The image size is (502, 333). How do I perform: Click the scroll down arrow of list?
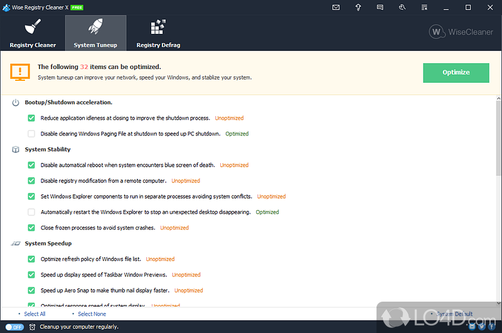point(498,304)
